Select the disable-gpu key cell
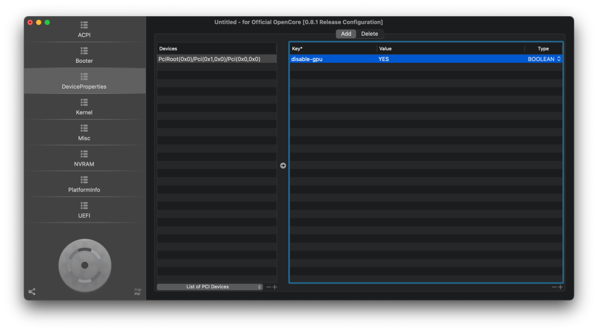This screenshot has width=598, height=332. coord(333,59)
